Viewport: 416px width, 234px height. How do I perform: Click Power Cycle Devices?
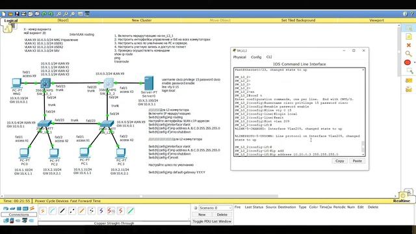click(x=52, y=201)
